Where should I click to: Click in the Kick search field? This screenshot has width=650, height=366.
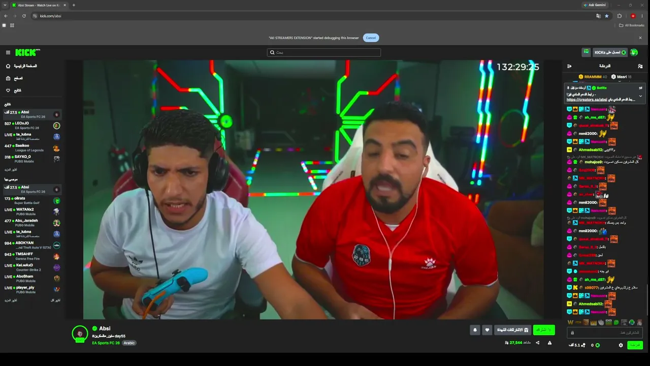coord(324,52)
